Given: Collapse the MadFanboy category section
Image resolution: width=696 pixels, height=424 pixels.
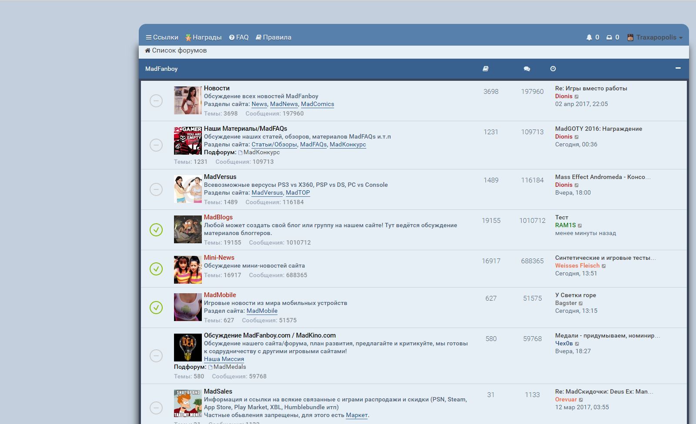Looking at the screenshot, I should 678,68.
